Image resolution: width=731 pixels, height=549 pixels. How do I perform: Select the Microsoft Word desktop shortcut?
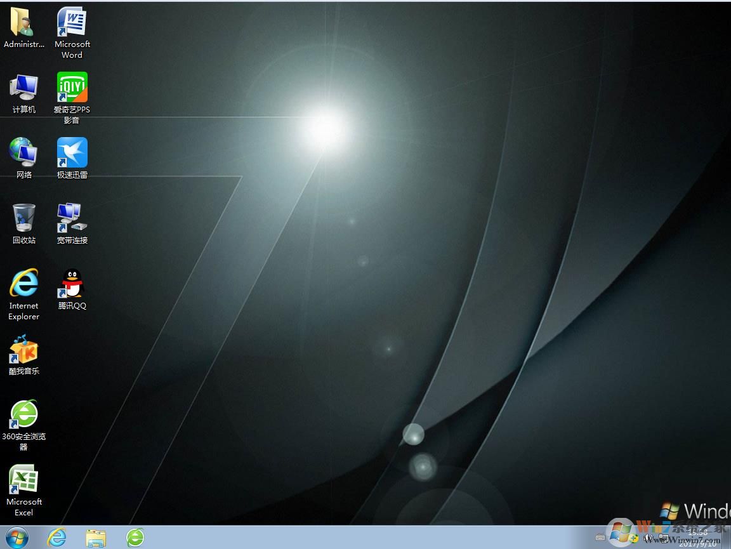point(72,32)
